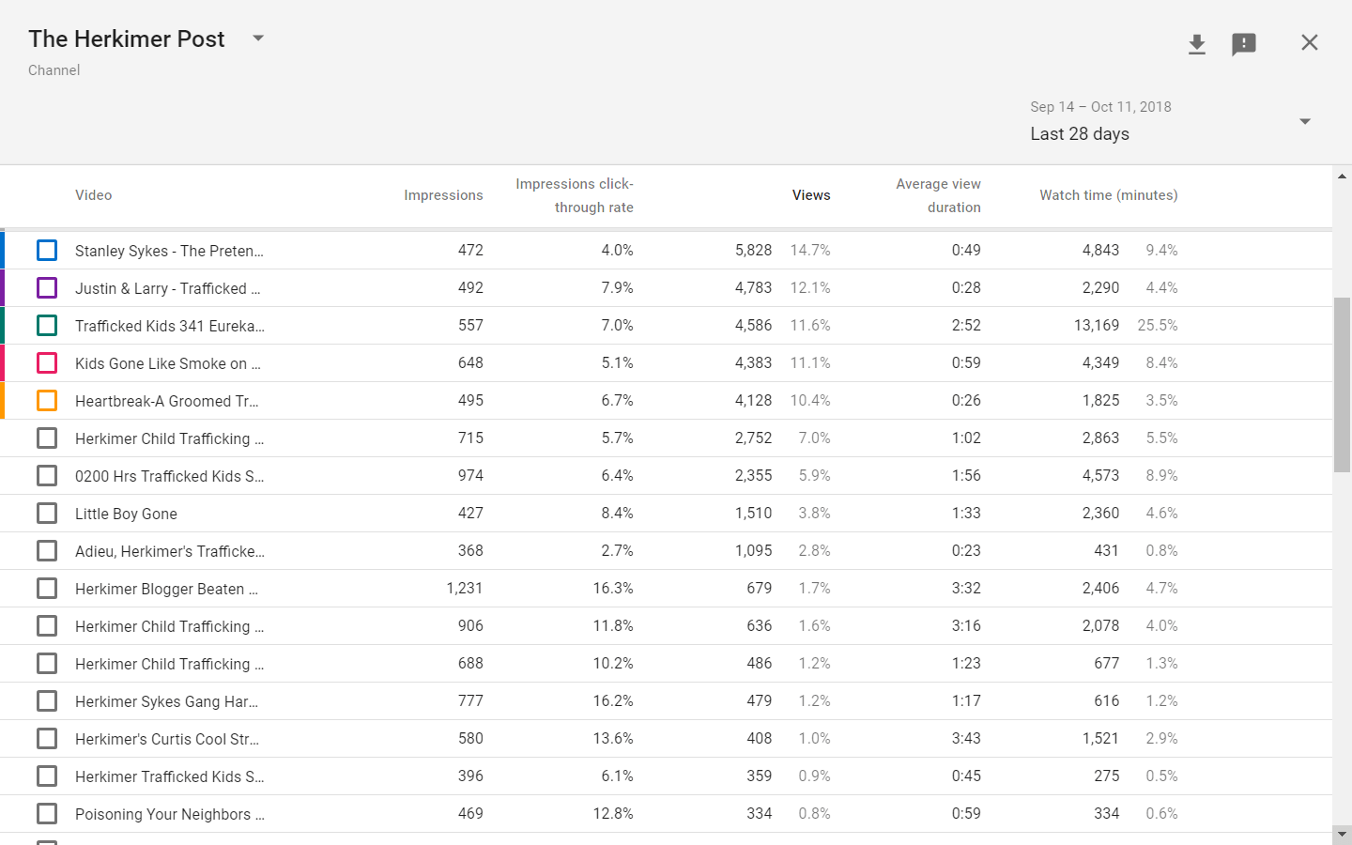
Task: Toggle the Kids Gone Like Smoke checkbox
Action: point(47,363)
